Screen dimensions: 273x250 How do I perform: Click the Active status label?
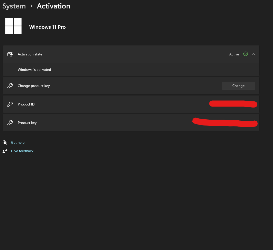(x=234, y=54)
